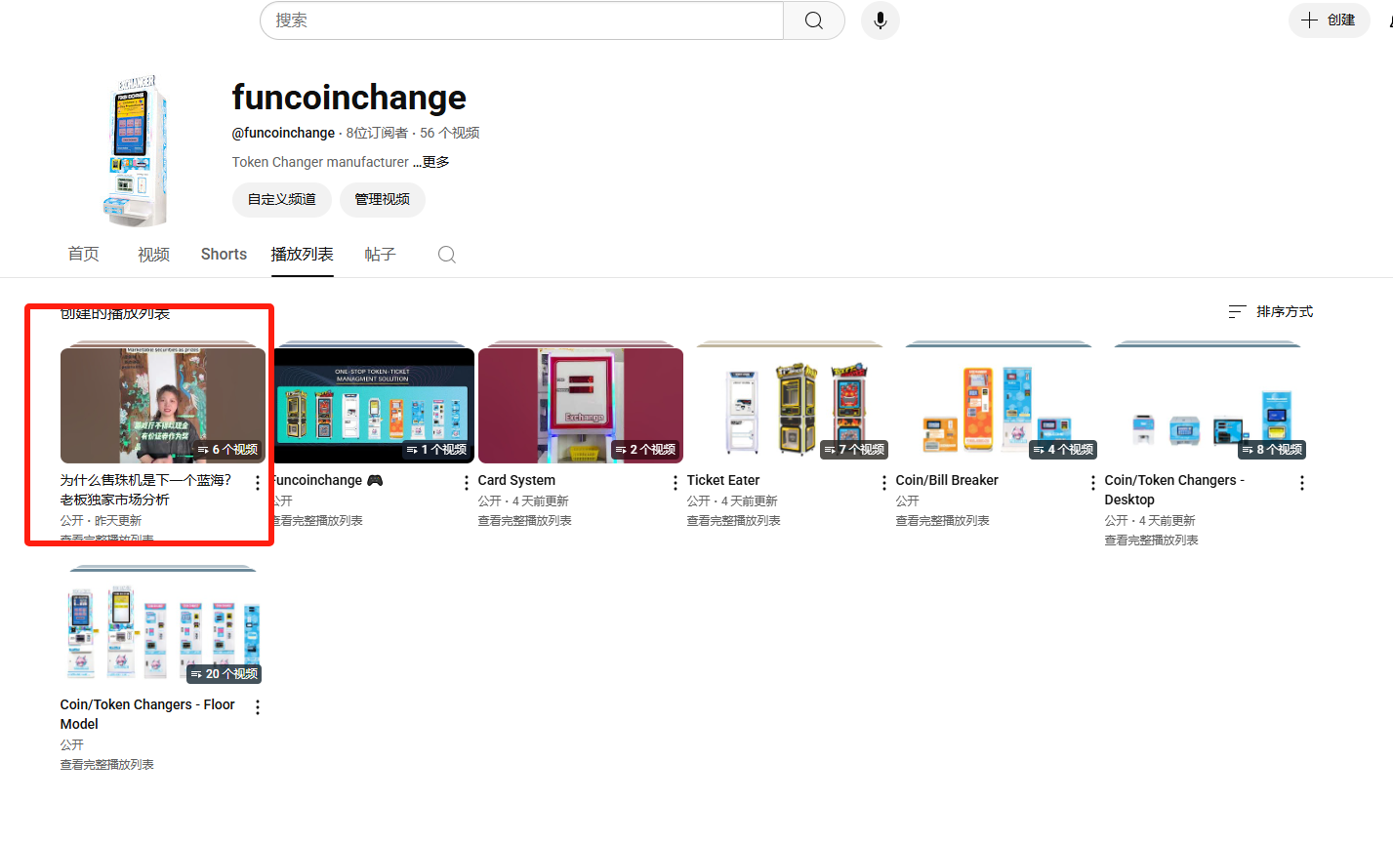Open the 排序方式 sort dropdown
Image resolution: width=1393 pixels, height=841 pixels.
1271,312
